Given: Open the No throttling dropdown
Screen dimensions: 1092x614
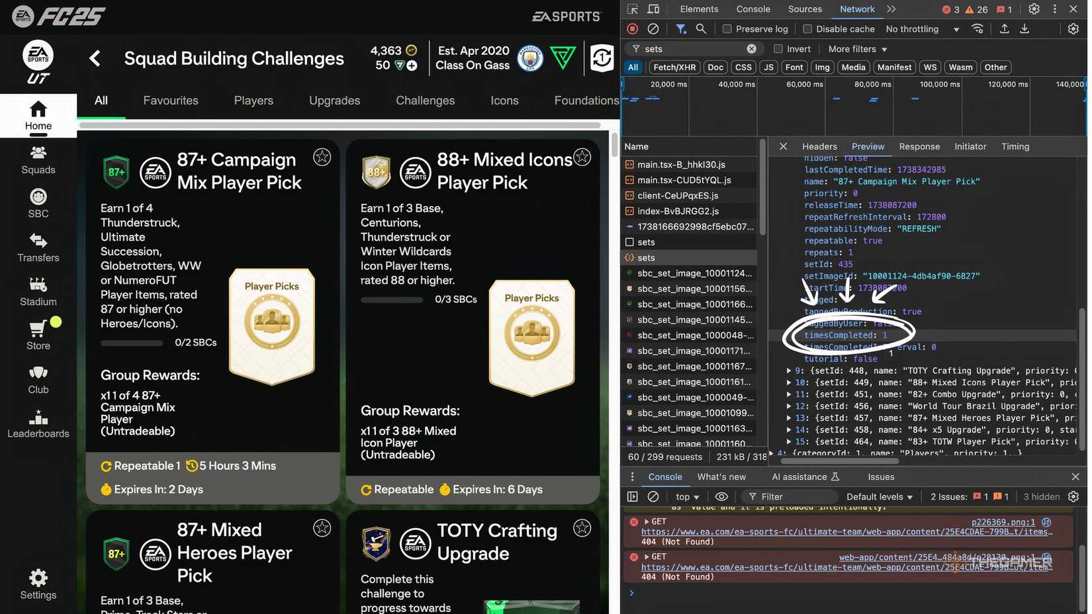Looking at the screenshot, I should [x=923, y=29].
